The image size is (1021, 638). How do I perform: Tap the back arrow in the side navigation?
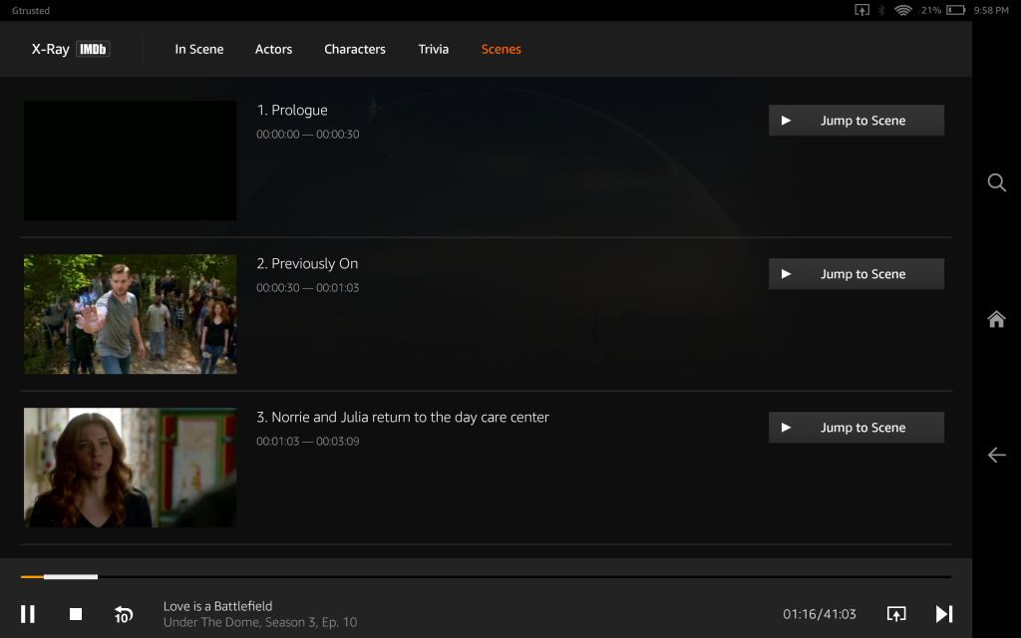(x=997, y=455)
